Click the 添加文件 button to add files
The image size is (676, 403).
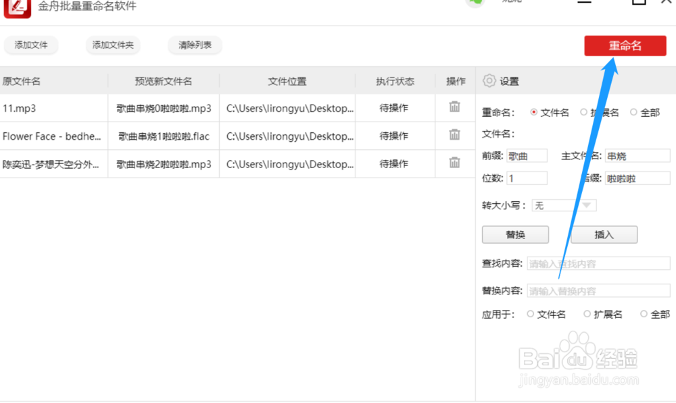click(31, 45)
